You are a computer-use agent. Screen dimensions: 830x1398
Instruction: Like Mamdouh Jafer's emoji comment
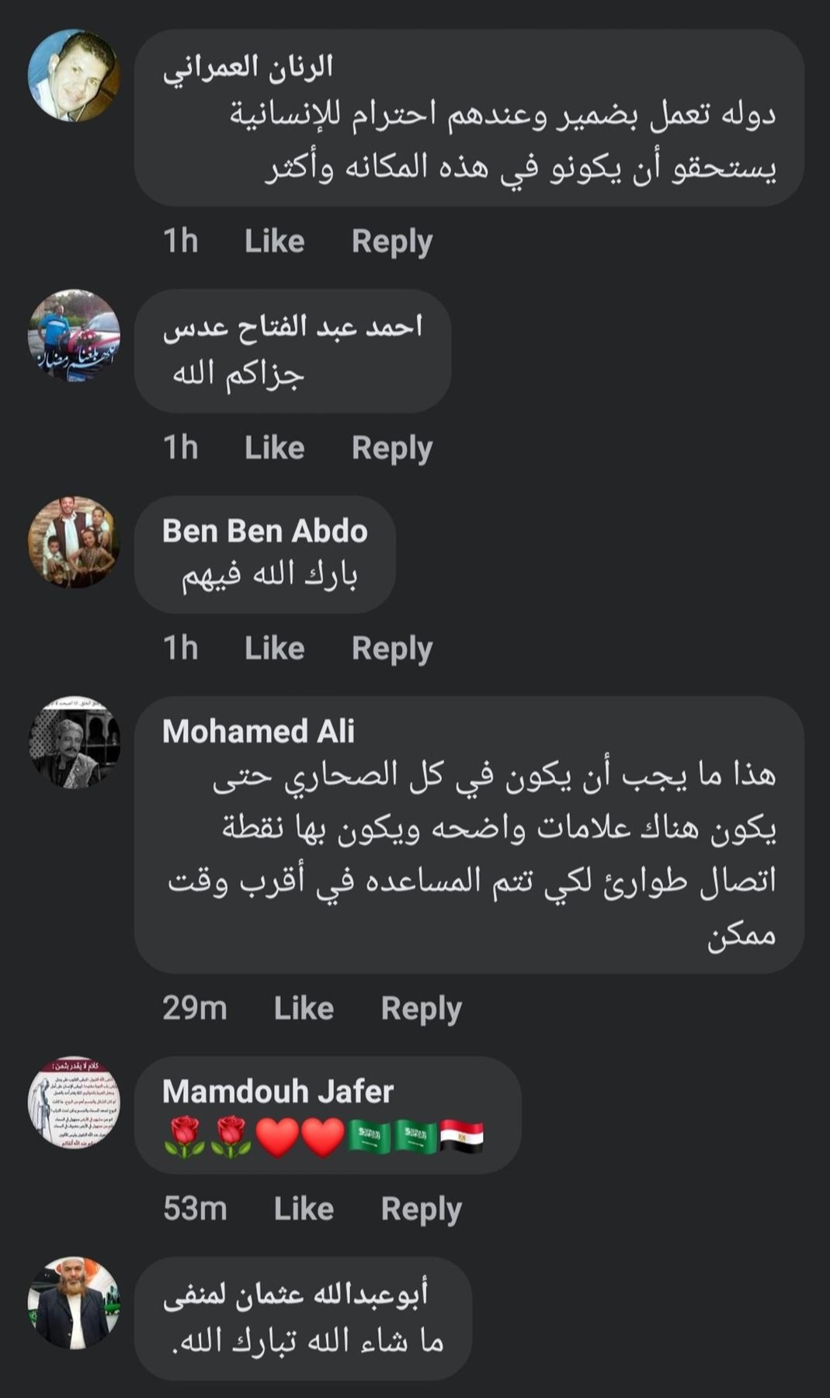[x=304, y=1209]
